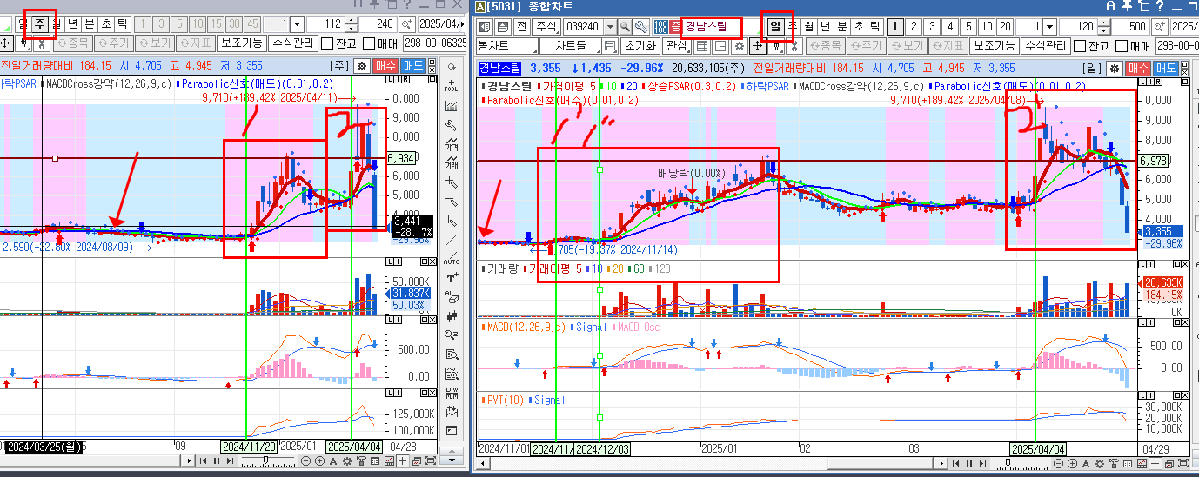Click the All eraser icon in vertical toolbar
This screenshot has height=477, width=1199.
(451, 298)
